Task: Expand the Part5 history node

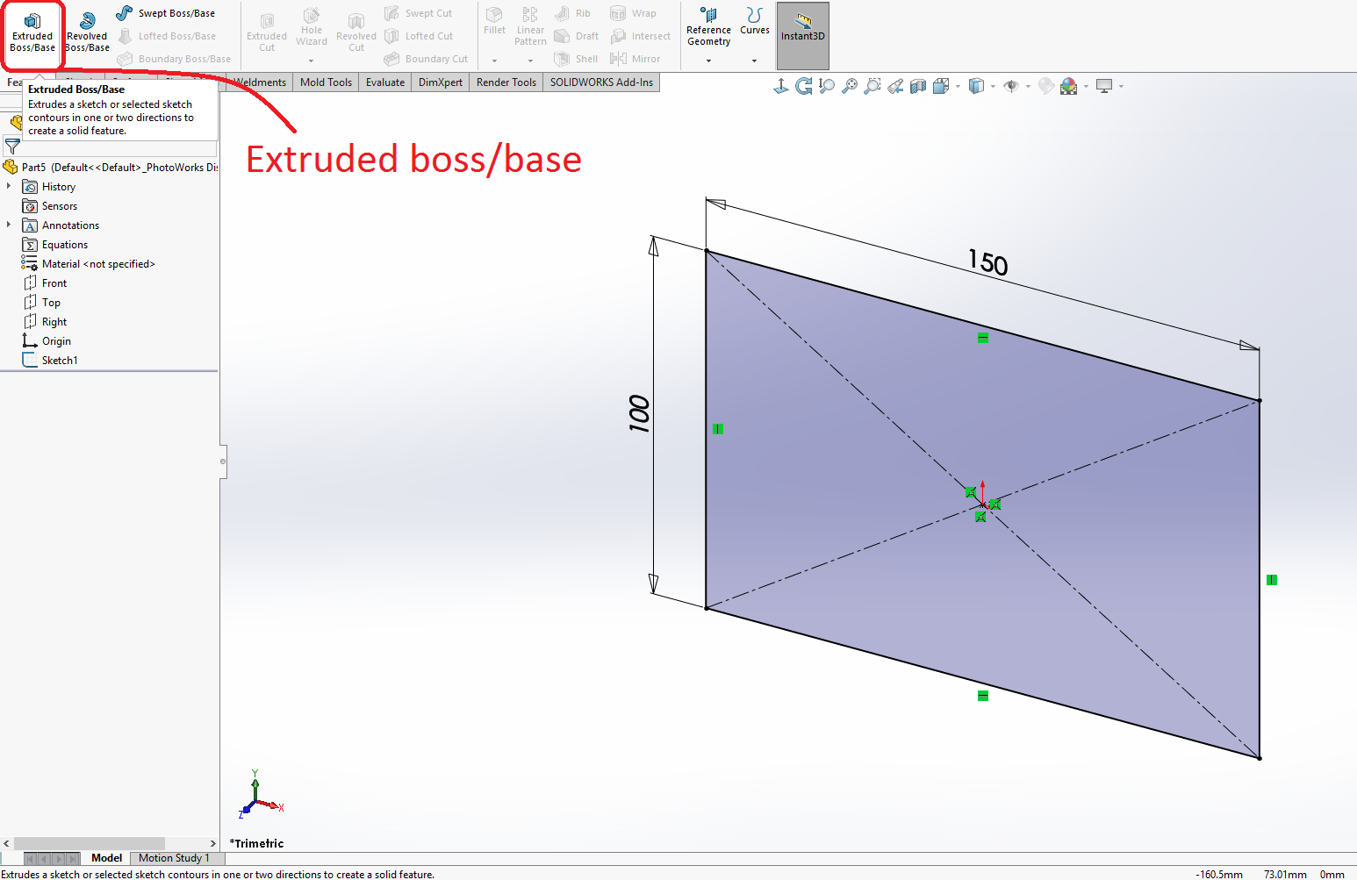Action: click(9, 167)
